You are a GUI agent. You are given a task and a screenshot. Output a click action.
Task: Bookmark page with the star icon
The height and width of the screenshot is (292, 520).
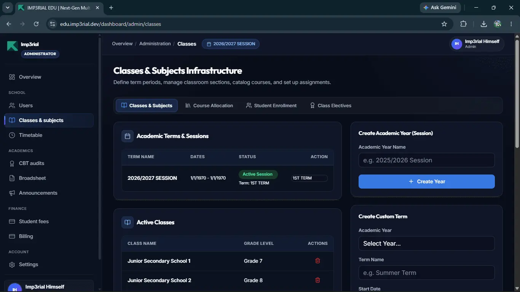[444, 24]
